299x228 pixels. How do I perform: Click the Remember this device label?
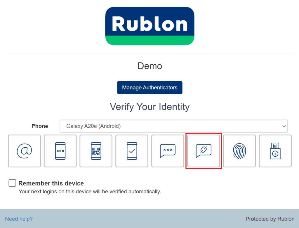51,183
